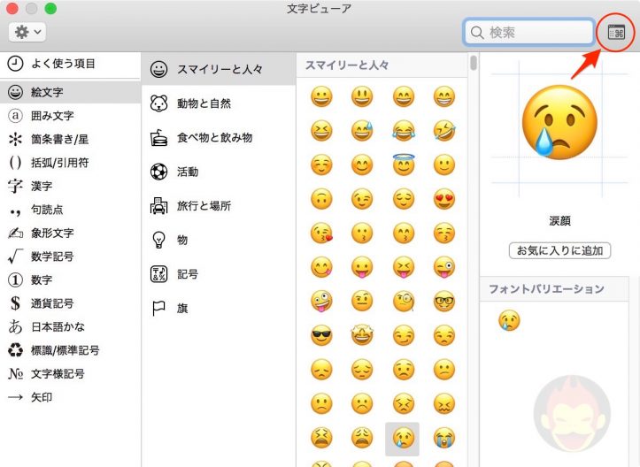Collapse viewer with the compact toggle icon

616,32
